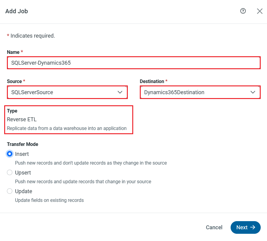Focus the Name input field
267x241 pixels.
(x=133, y=63)
